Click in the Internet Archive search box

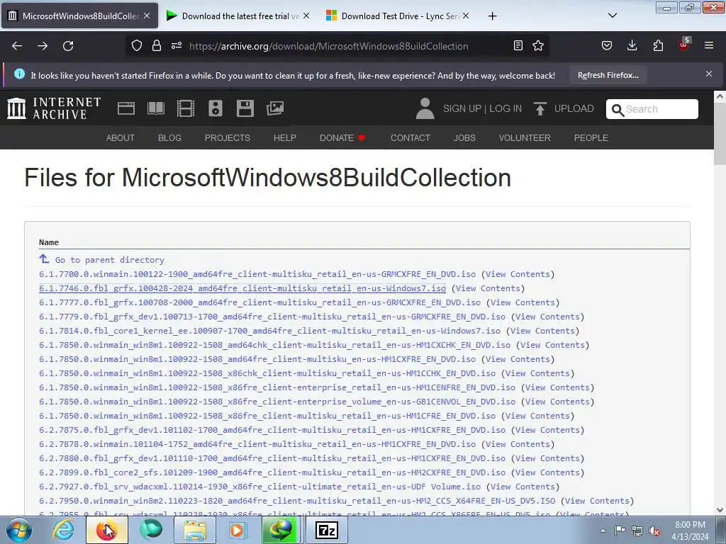pos(652,109)
